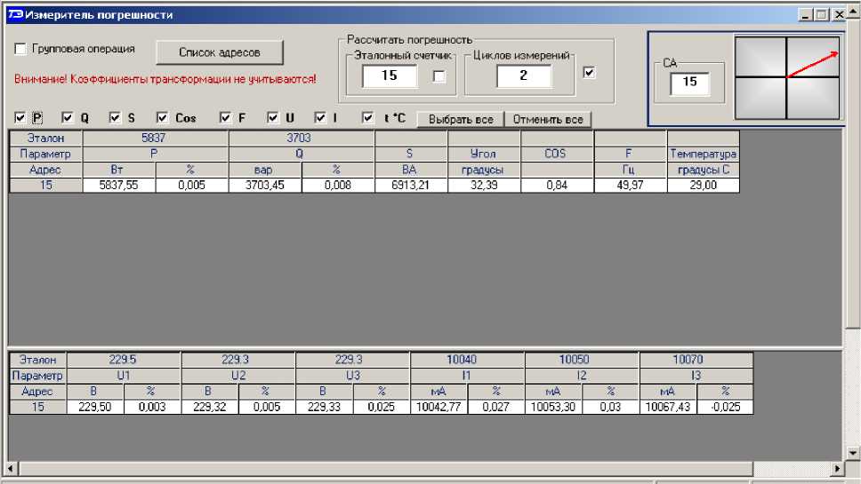The image size is (861, 484).
Task: Click the Эталон 5837 header cell
Action: pos(156,139)
